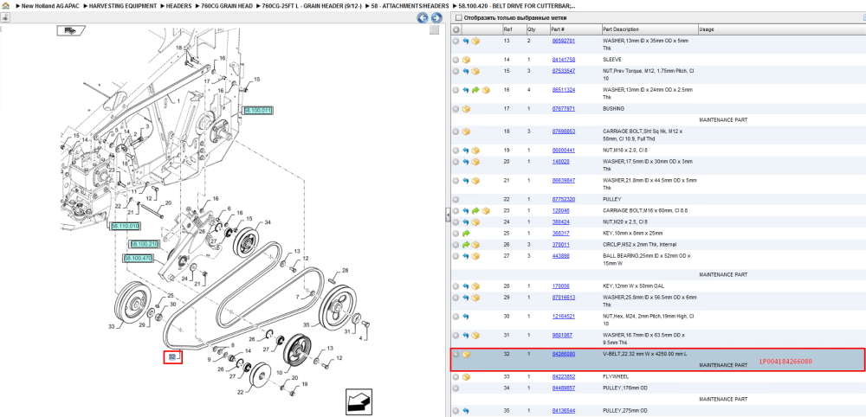866x417 pixels.
Task: Go to previous page with blue left arrow
Action: click(423, 17)
